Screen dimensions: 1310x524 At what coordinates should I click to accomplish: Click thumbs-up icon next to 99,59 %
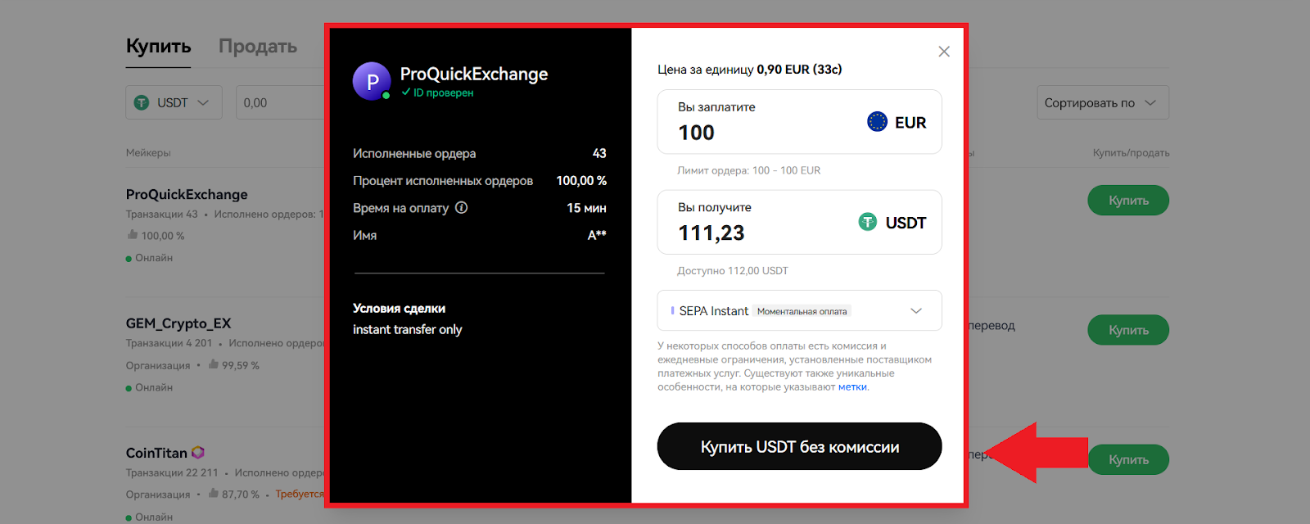[x=214, y=364]
